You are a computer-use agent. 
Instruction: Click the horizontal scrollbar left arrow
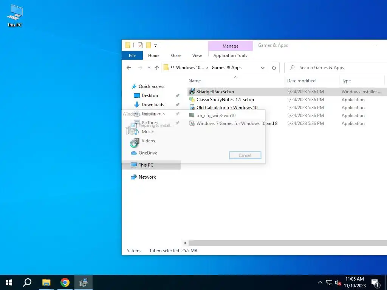[x=185, y=243]
